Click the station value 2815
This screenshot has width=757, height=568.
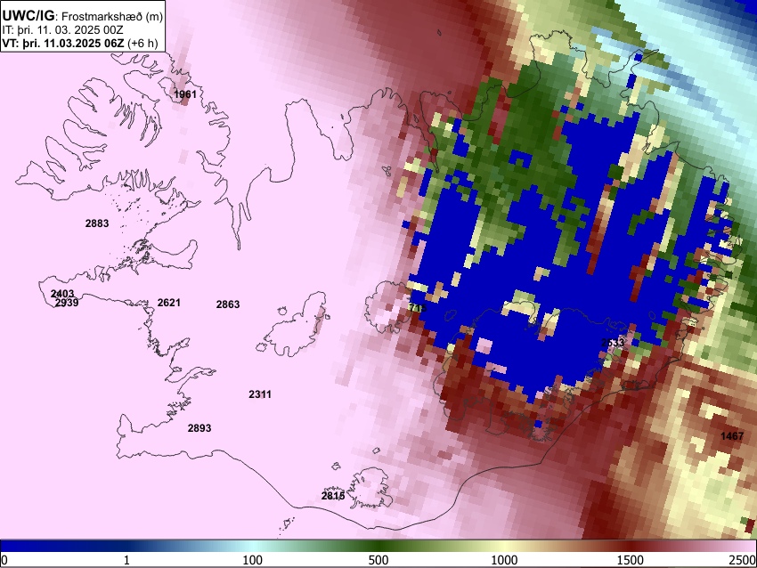[333, 496]
